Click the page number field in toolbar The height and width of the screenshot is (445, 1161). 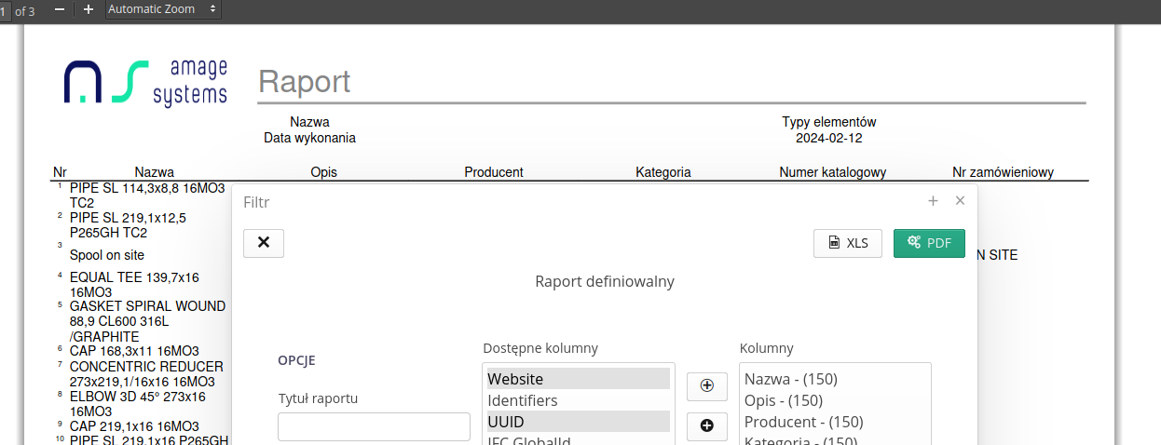coord(4,10)
